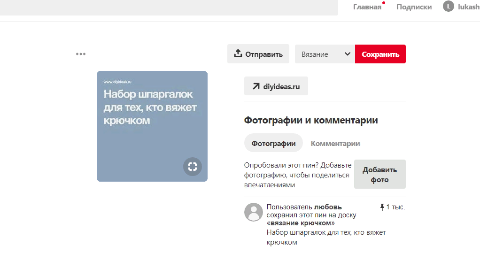Open the round 'L' profile avatar

pos(449,7)
